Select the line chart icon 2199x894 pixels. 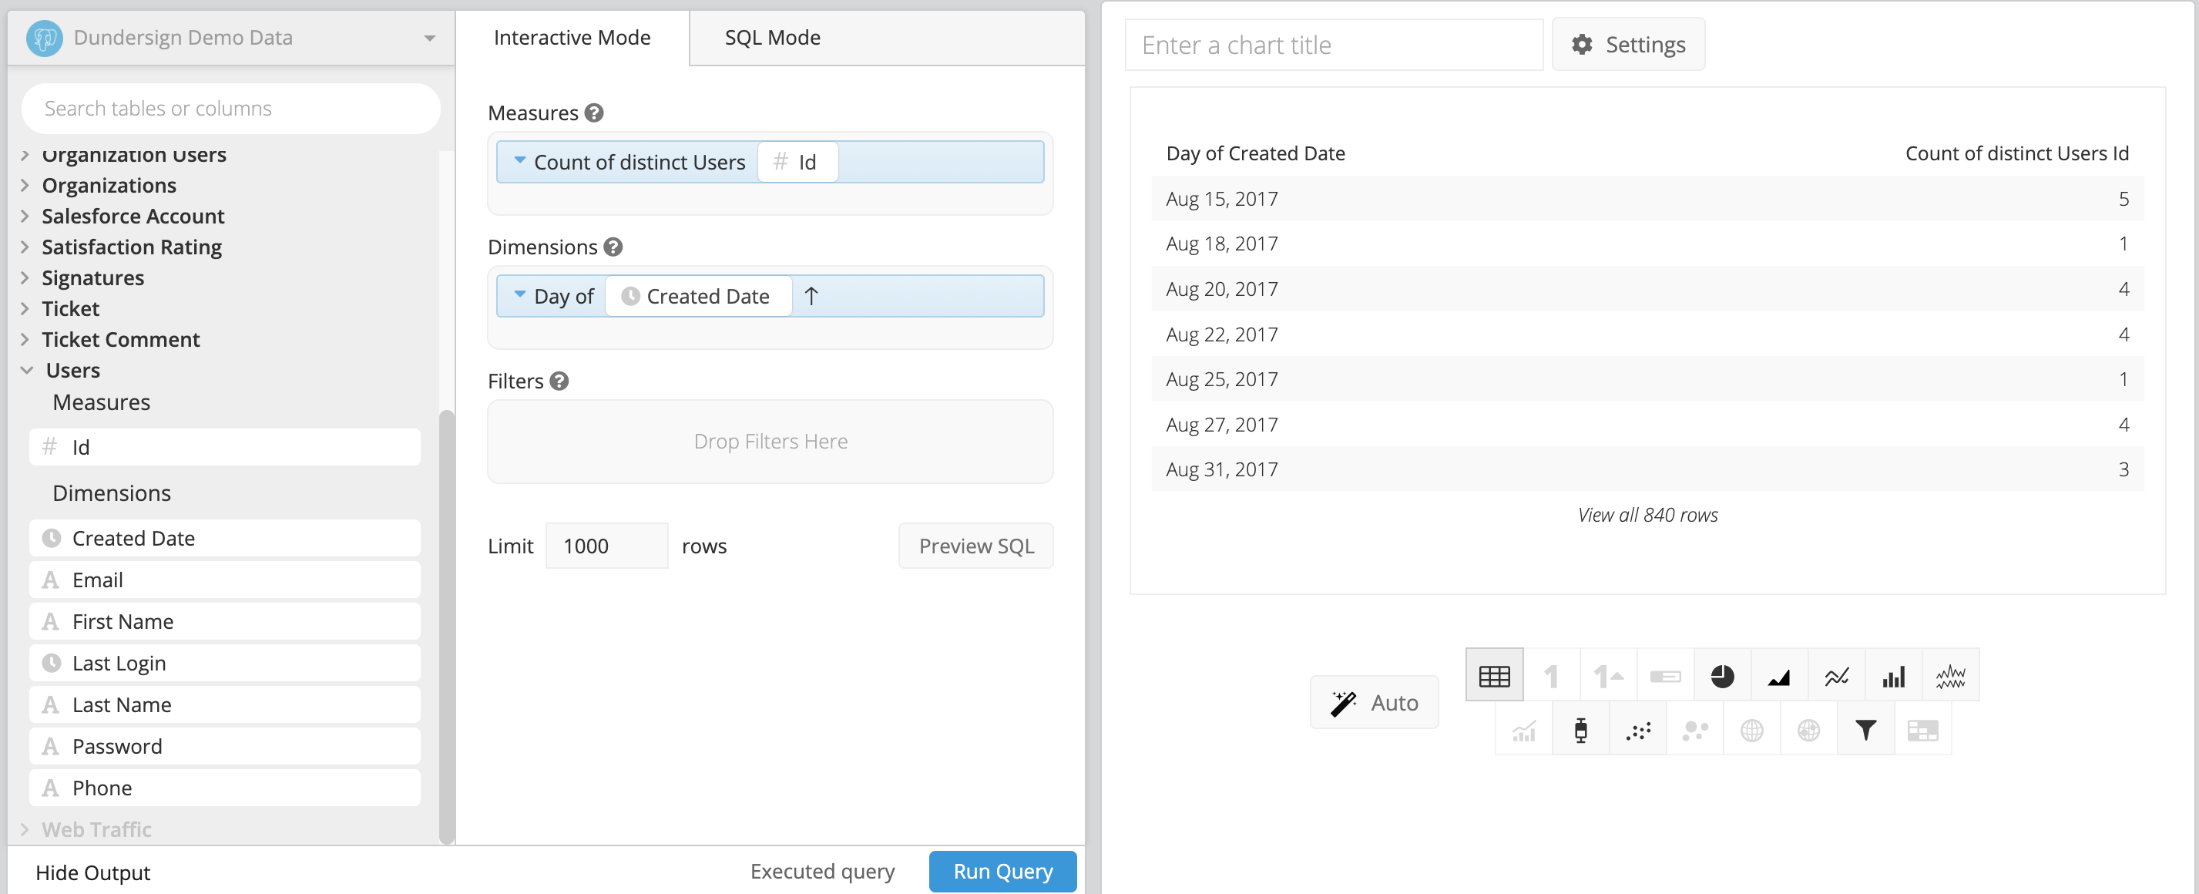pyautogui.click(x=1837, y=676)
